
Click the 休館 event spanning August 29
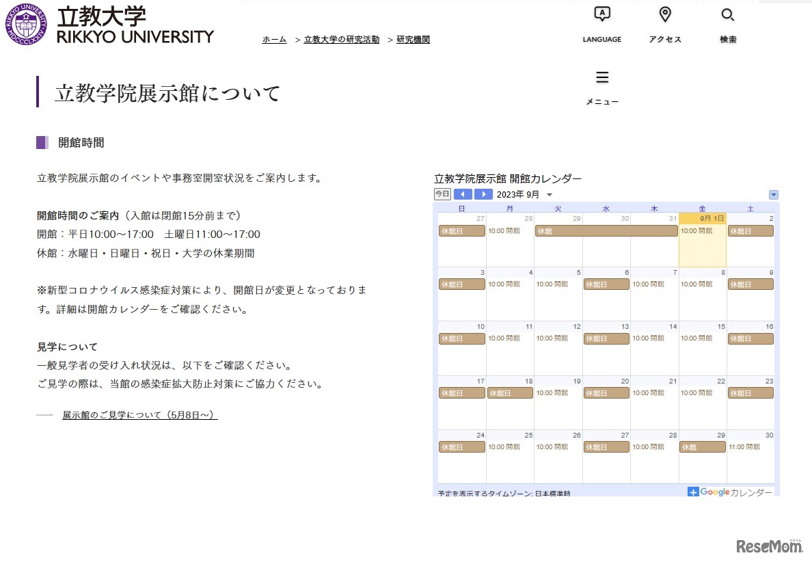pos(606,232)
